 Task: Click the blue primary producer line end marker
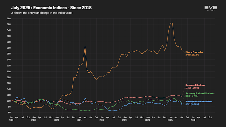click(x=182, y=104)
